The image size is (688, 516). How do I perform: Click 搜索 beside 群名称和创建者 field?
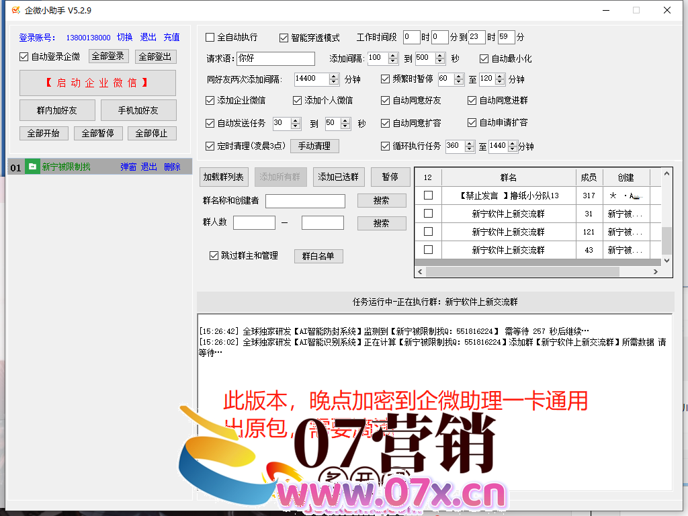[382, 200]
